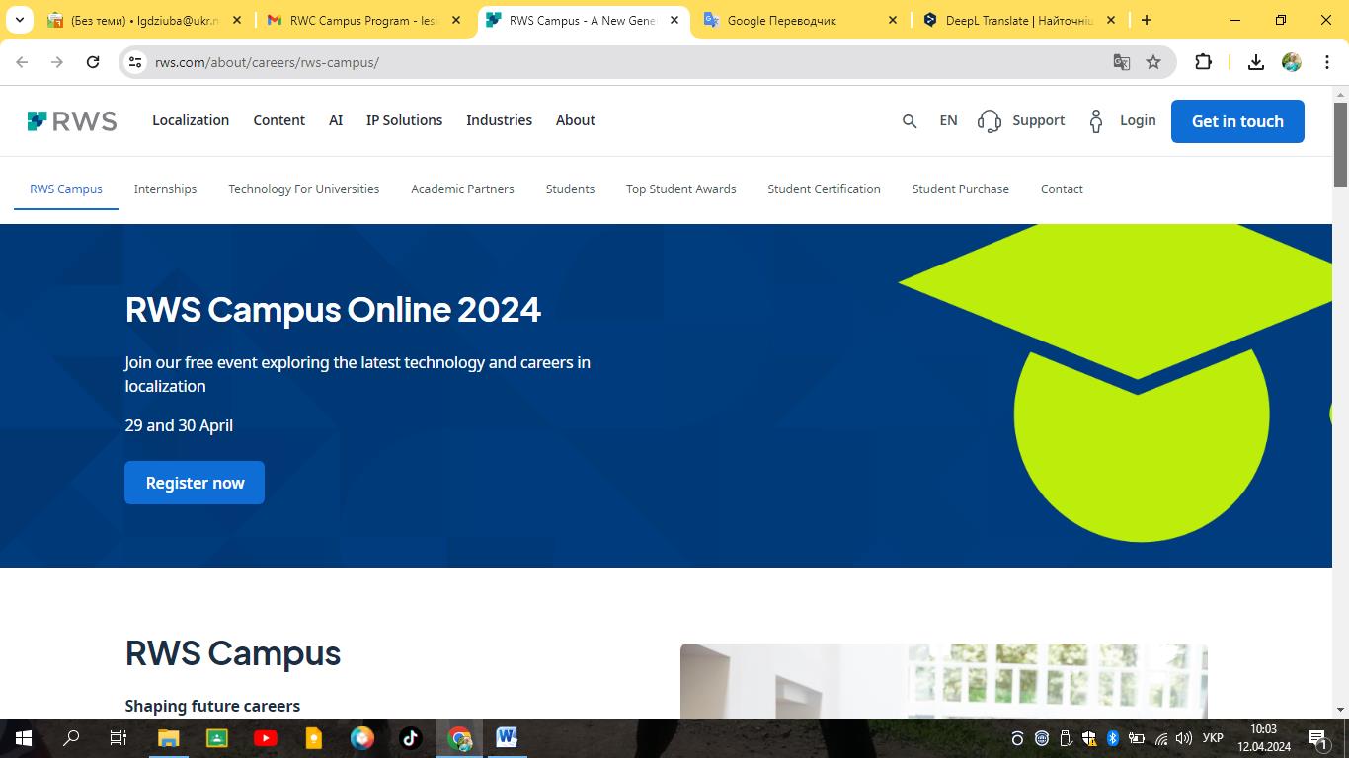Screen dimensions: 1349x758
Task: Select the Technology For Universities tab
Action: [304, 189]
